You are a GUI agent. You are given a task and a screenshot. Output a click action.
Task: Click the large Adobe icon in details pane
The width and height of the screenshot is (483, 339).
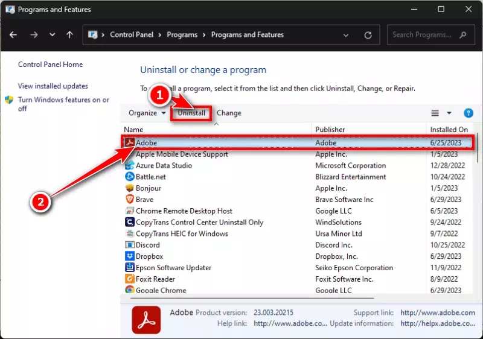tap(146, 320)
